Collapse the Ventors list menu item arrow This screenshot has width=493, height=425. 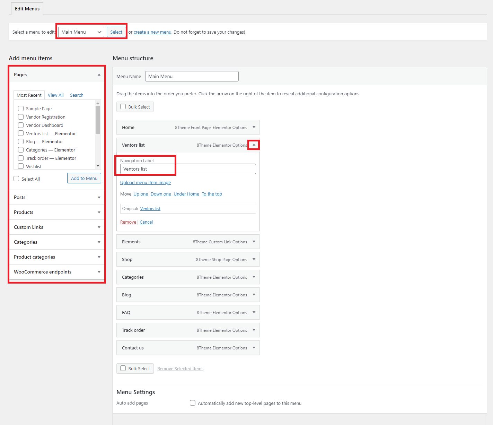coord(254,145)
